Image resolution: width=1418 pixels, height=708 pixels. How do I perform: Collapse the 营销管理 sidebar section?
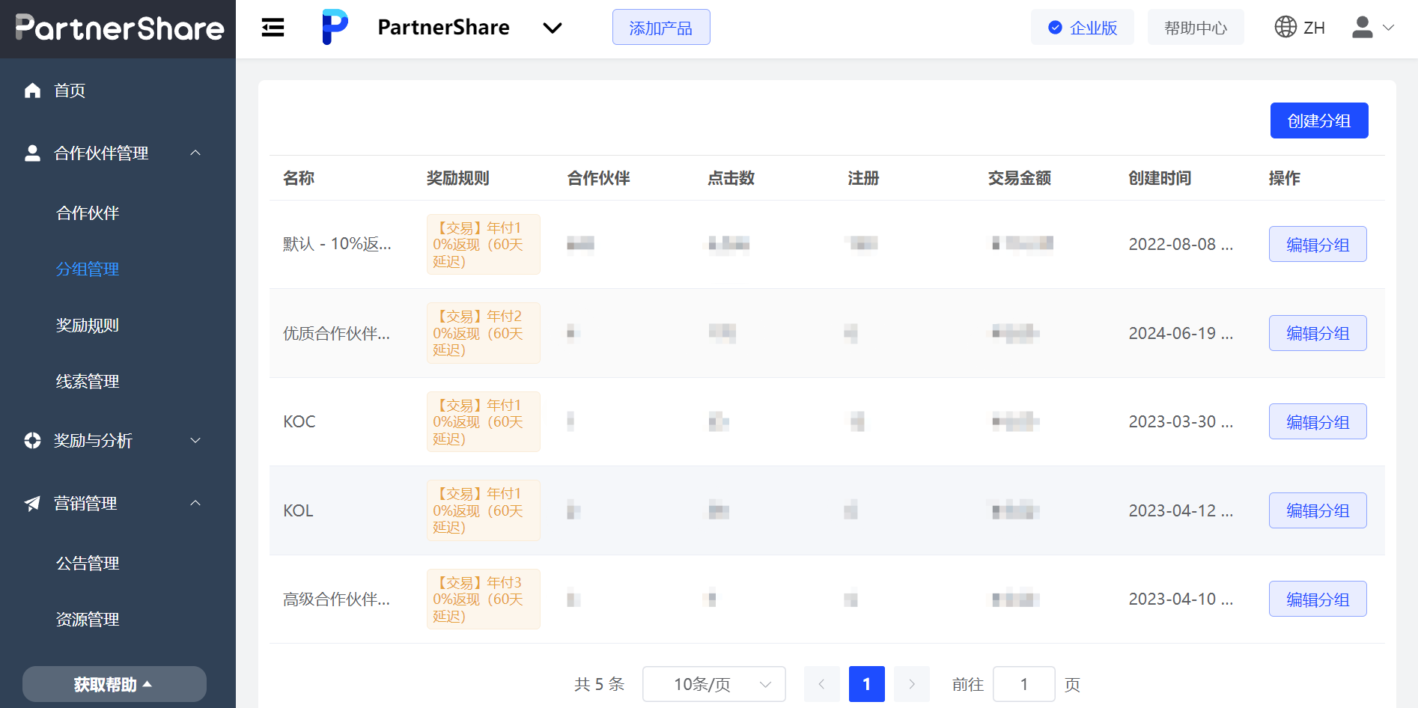point(195,504)
